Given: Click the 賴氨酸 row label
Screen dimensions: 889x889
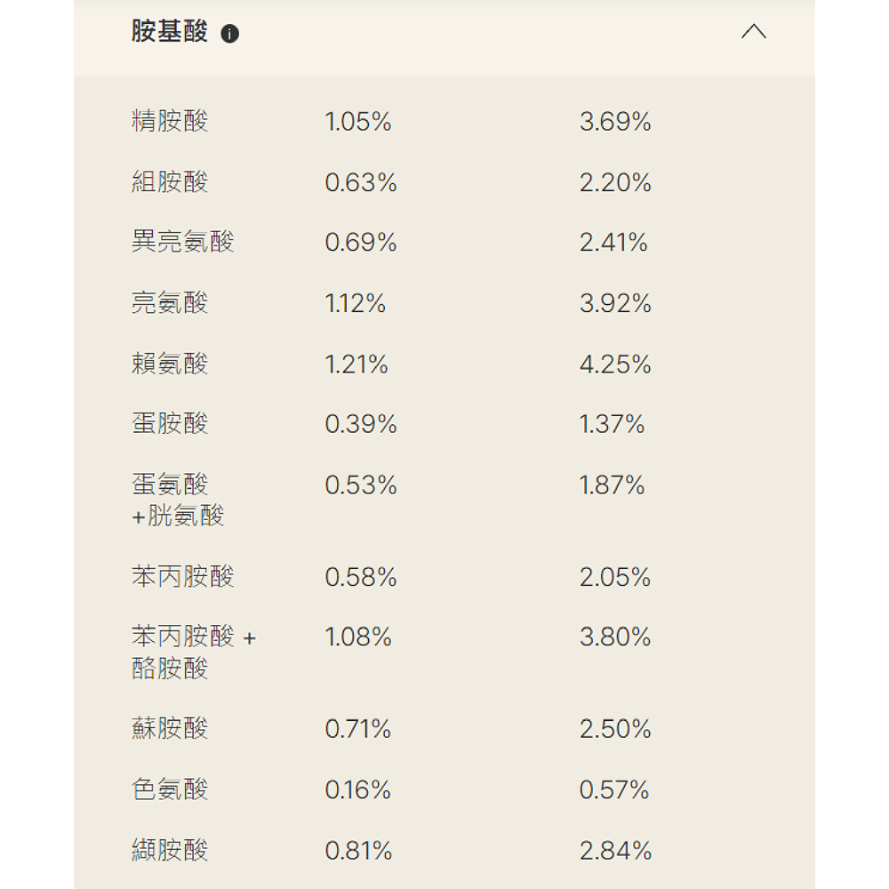Looking at the screenshot, I should tap(170, 364).
